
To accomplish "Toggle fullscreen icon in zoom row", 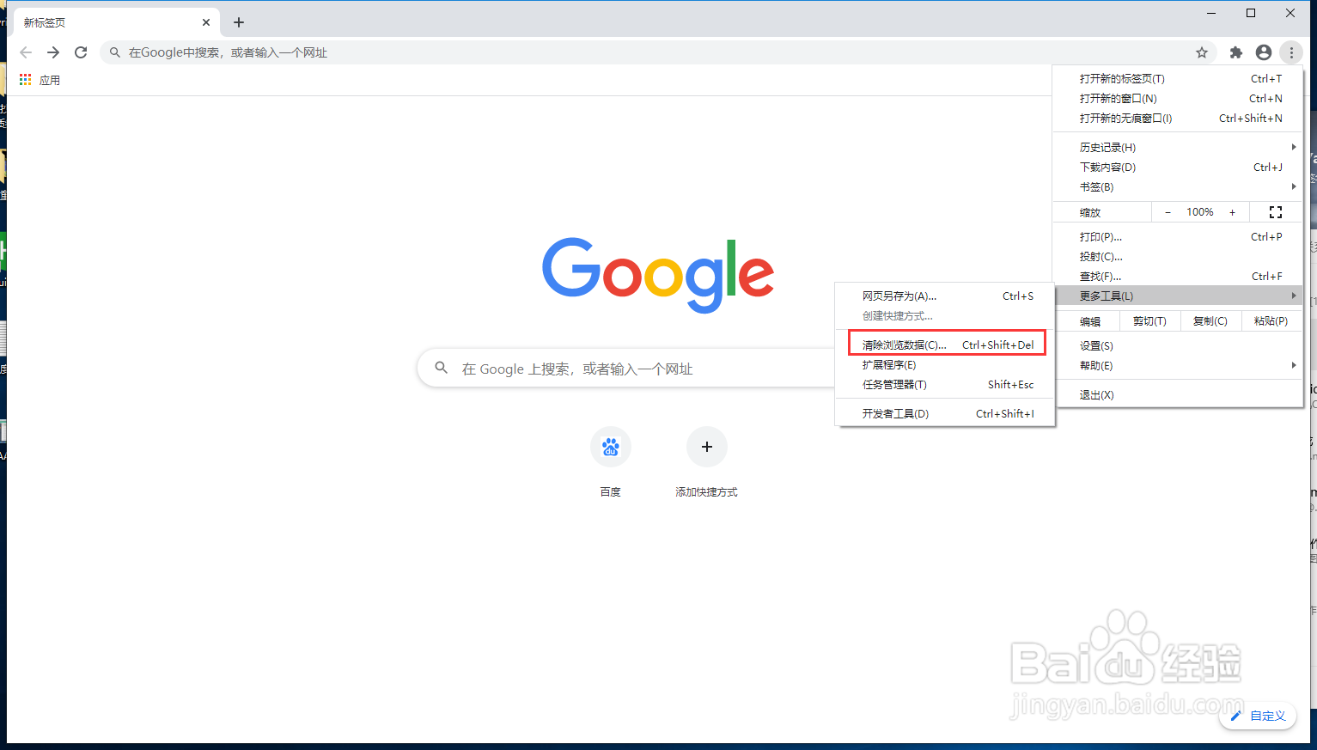I will tap(1276, 212).
